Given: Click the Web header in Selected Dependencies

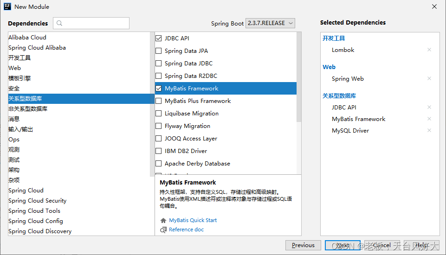Looking at the screenshot, I should pyautogui.click(x=329, y=67).
